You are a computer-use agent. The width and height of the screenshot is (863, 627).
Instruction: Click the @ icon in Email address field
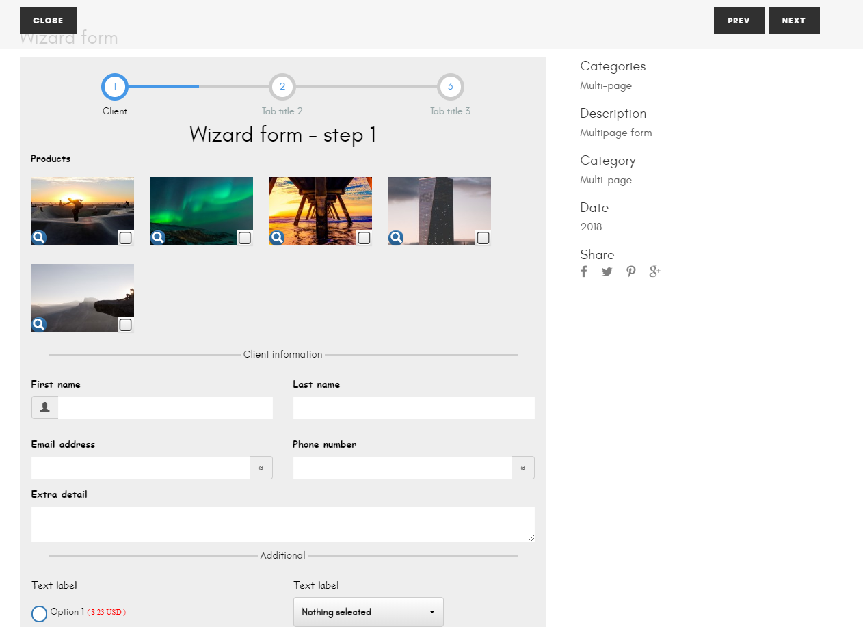tap(261, 468)
